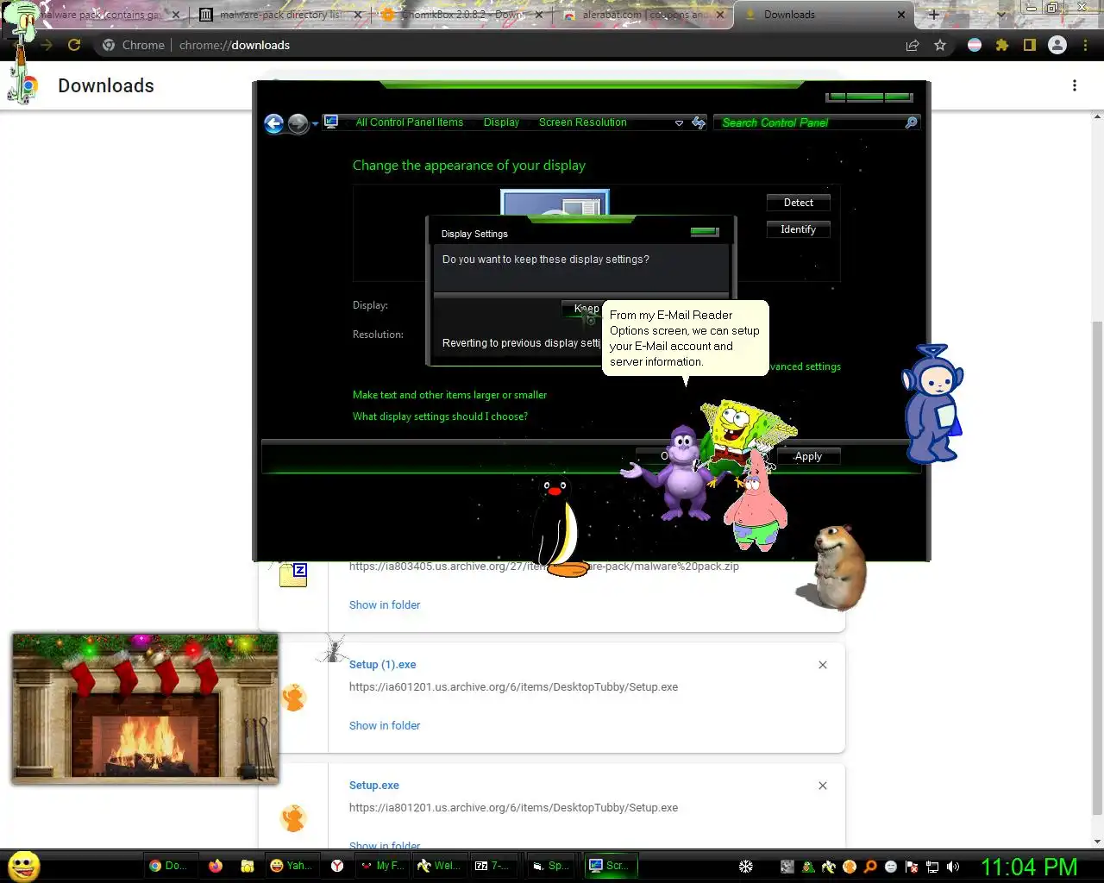This screenshot has height=883, width=1104.
Task: Open the Chrome Do... taskbar button
Action: (168, 866)
